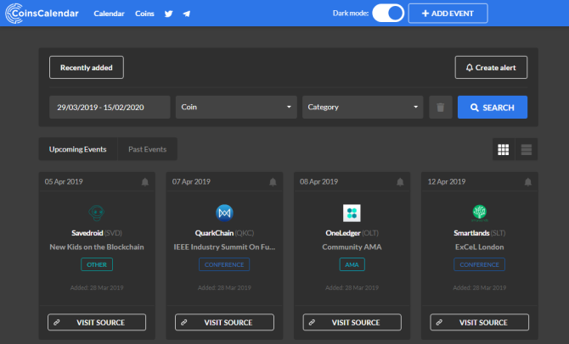Click the Savedroid coin logo
The image size is (569, 344).
(97, 213)
